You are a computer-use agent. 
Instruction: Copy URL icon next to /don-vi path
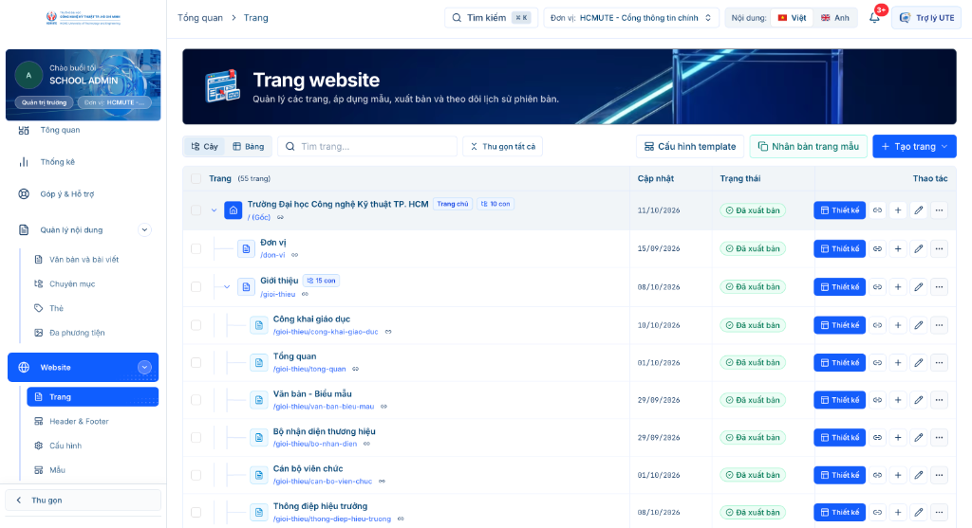pos(294,255)
